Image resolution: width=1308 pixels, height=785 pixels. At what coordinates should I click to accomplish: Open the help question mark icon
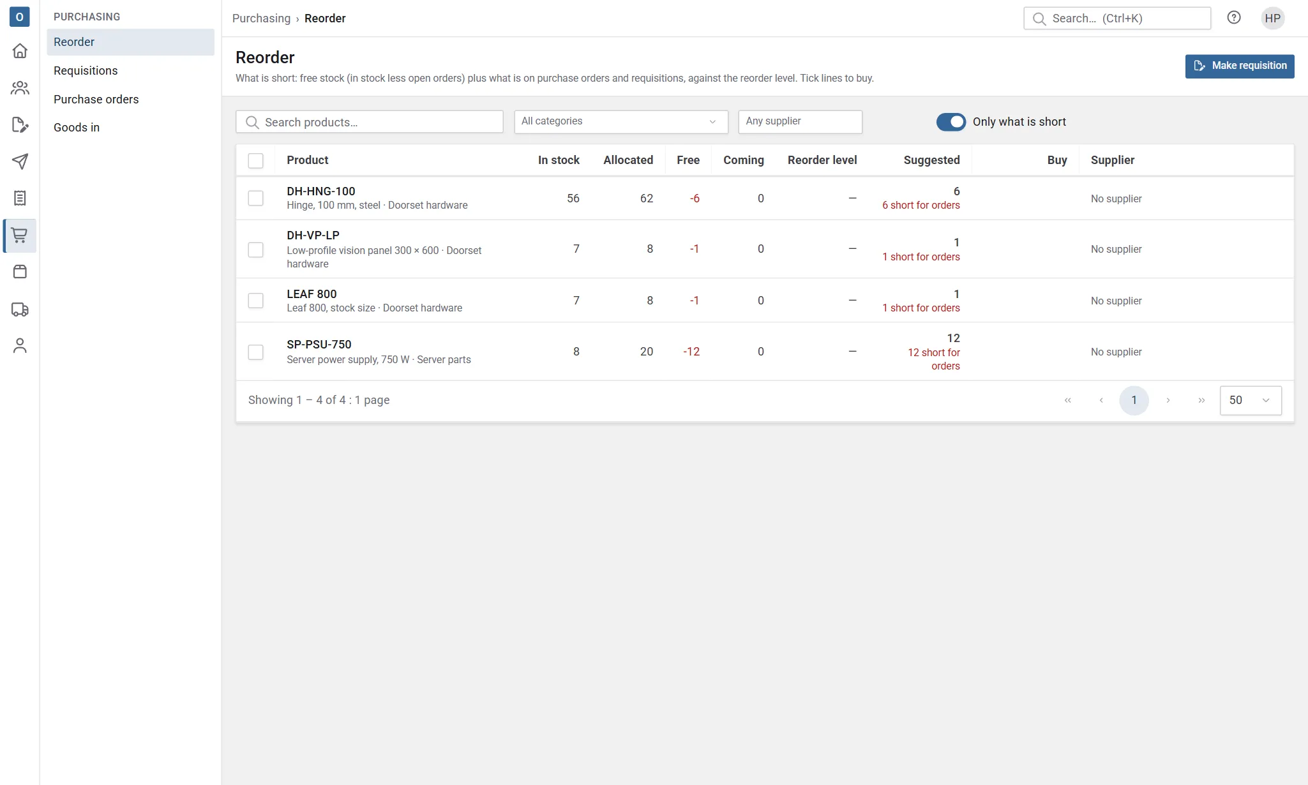(x=1234, y=18)
